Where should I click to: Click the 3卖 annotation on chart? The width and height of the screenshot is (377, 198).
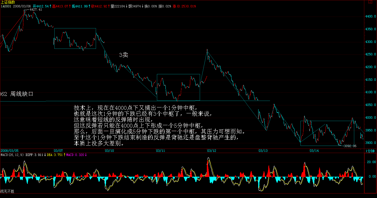click(x=123, y=55)
